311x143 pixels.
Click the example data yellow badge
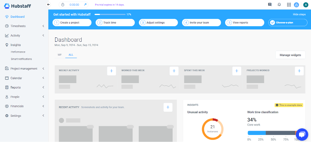coord(288,105)
